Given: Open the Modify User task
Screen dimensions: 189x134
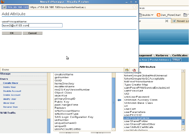Looking at the screenshot, I should [x=10, y=99].
